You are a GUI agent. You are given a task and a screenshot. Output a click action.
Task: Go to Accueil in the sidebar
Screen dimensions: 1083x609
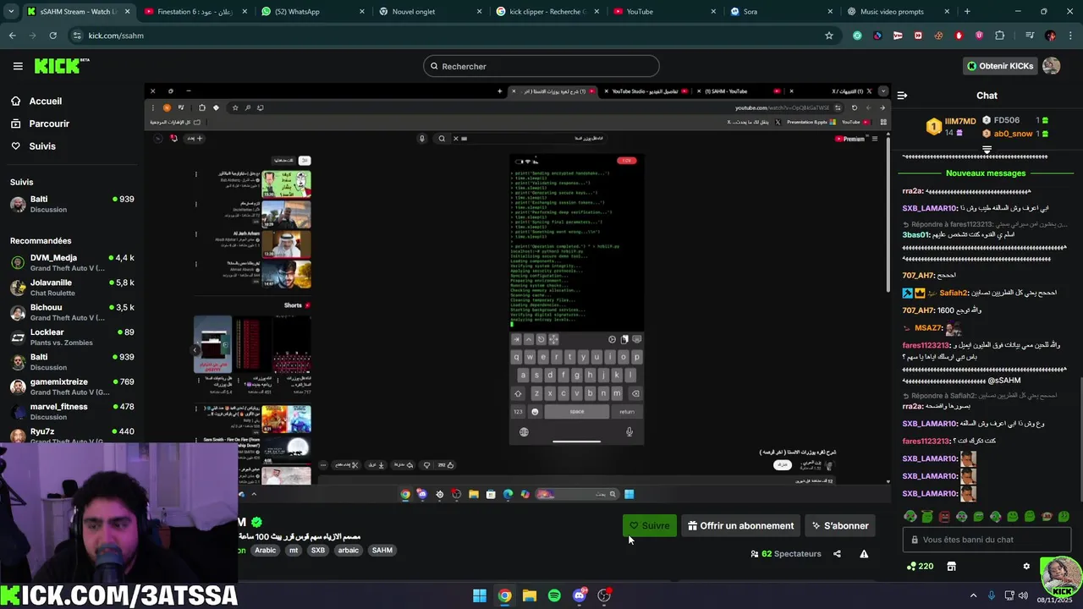pyautogui.click(x=45, y=101)
